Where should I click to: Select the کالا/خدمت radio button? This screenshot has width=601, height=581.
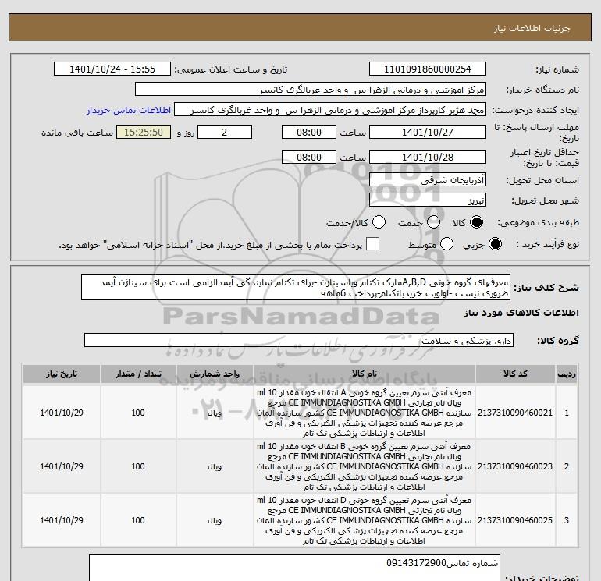point(379,222)
